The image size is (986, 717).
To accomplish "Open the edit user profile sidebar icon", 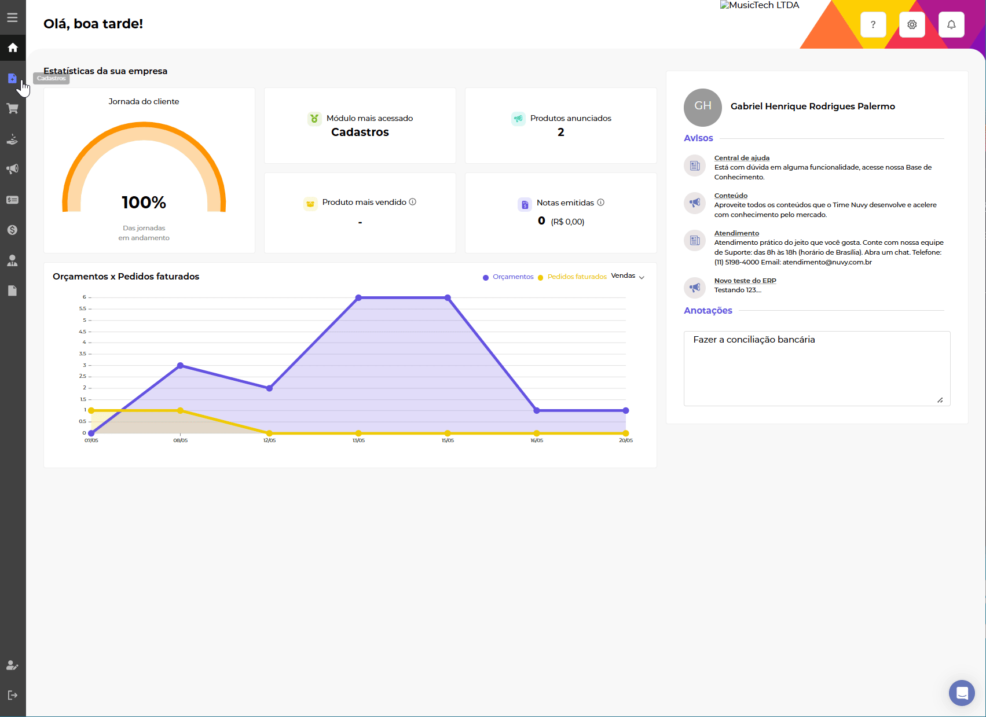I will (x=12, y=665).
